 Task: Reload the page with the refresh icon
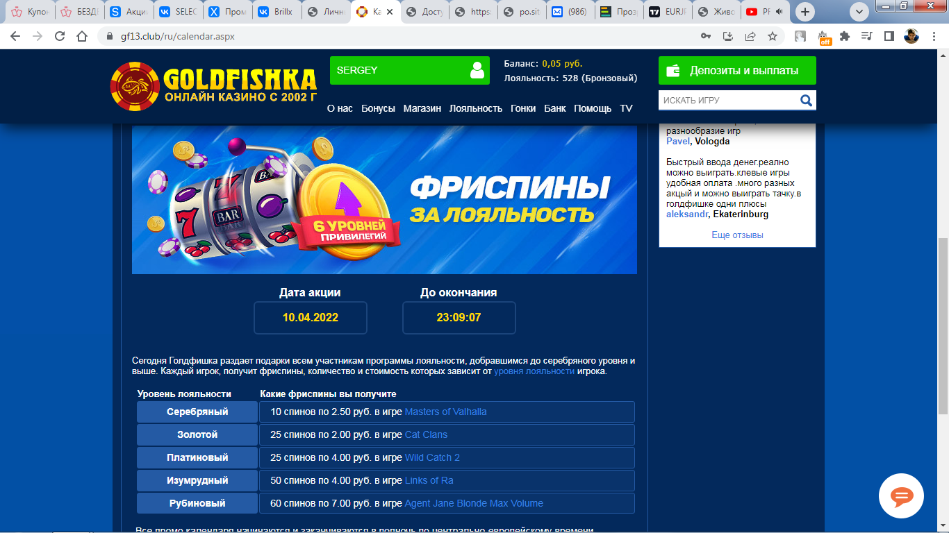[59, 36]
